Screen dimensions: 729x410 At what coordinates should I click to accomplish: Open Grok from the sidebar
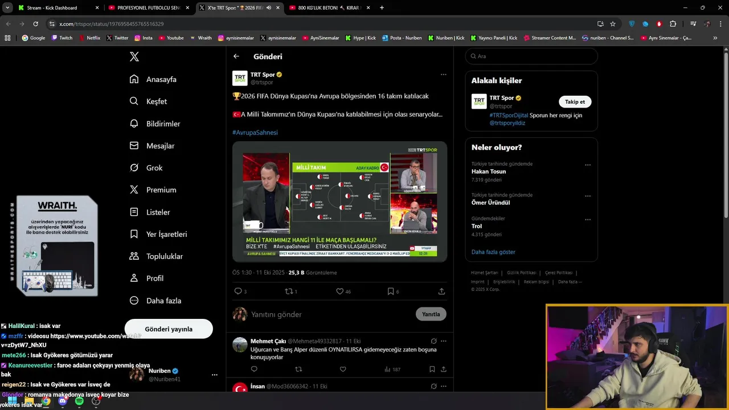coord(146,168)
